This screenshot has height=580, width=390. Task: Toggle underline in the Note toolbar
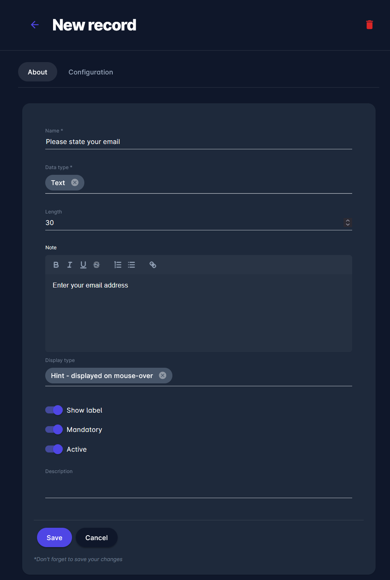pyautogui.click(x=83, y=265)
